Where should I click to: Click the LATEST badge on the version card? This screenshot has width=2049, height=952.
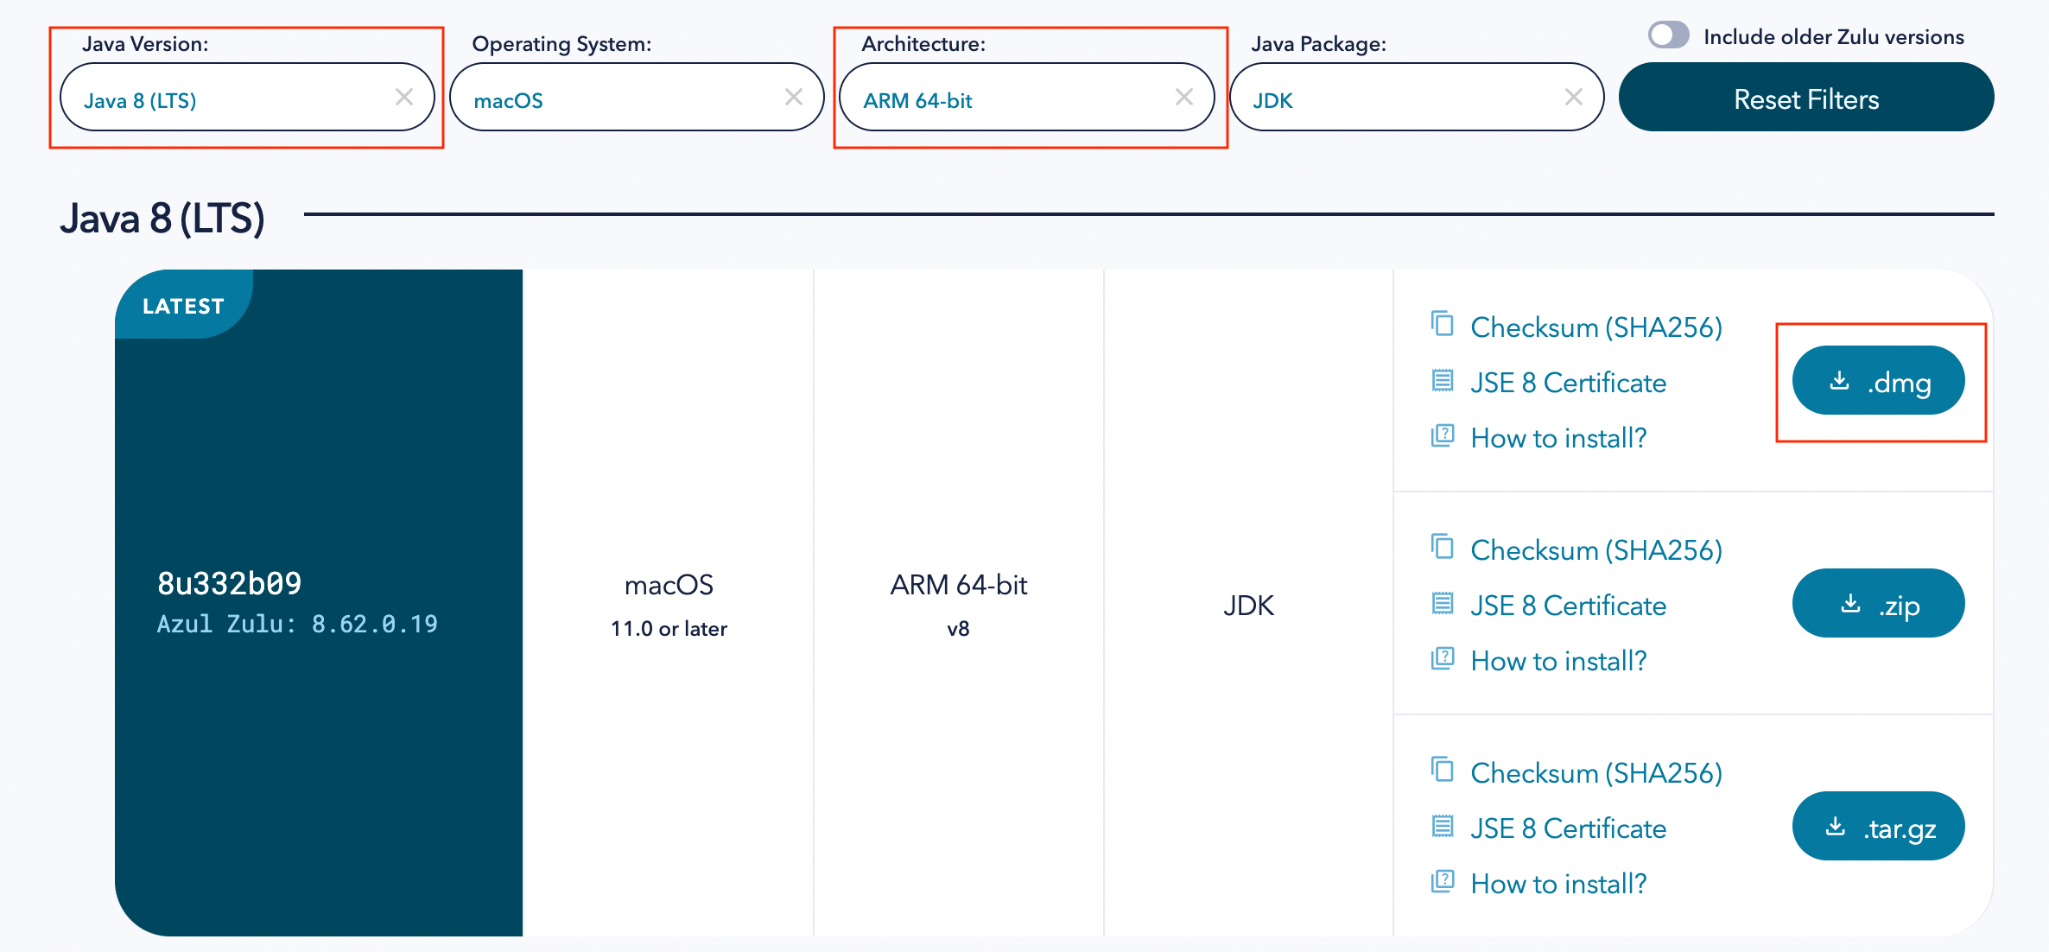click(184, 304)
